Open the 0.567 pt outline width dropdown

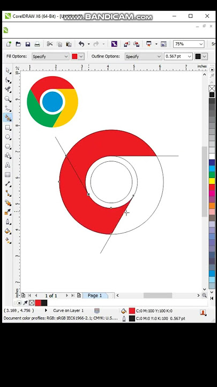click(190, 56)
